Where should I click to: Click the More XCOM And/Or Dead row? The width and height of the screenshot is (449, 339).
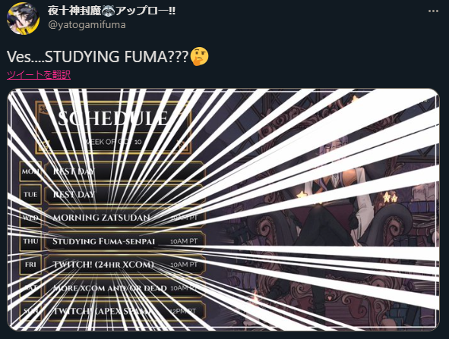(x=112, y=288)
